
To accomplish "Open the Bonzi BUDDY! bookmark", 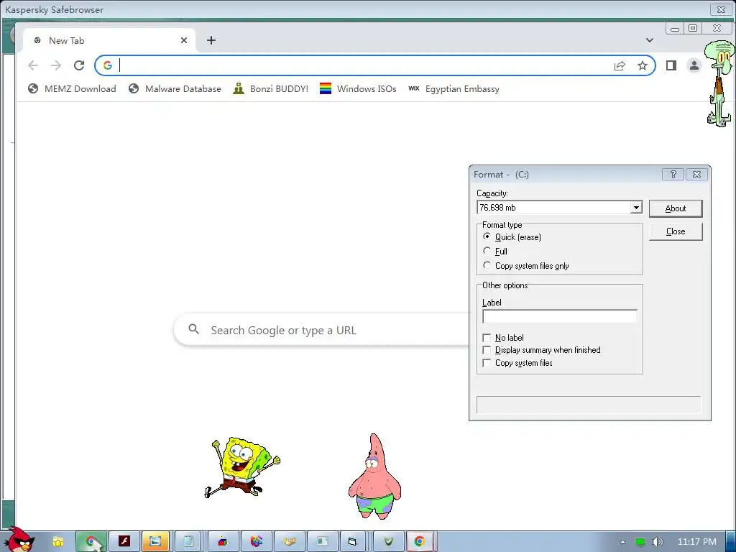I will [x=271, y=88].
